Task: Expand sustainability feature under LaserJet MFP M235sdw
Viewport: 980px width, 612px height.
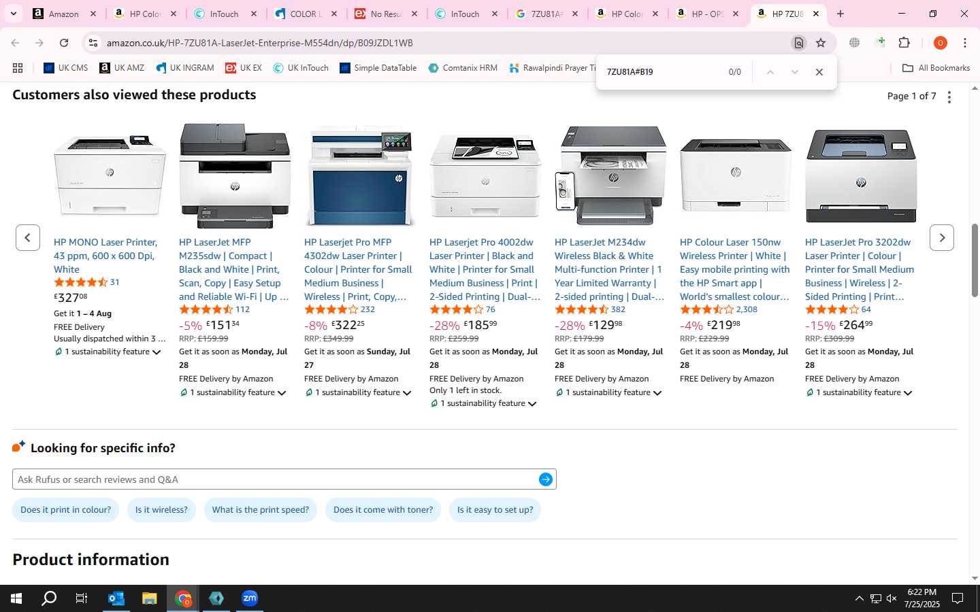Action: pyautogui.click(x=233, y=392)
